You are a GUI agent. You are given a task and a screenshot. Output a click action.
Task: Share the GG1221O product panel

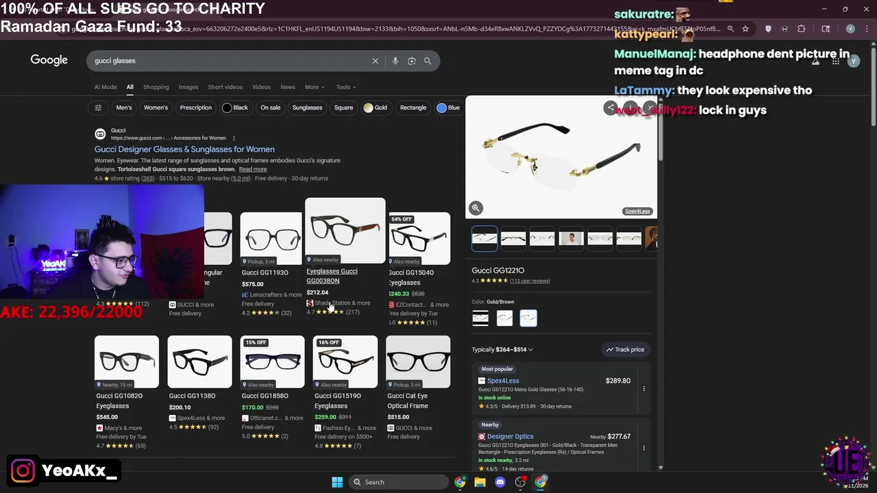610,108
